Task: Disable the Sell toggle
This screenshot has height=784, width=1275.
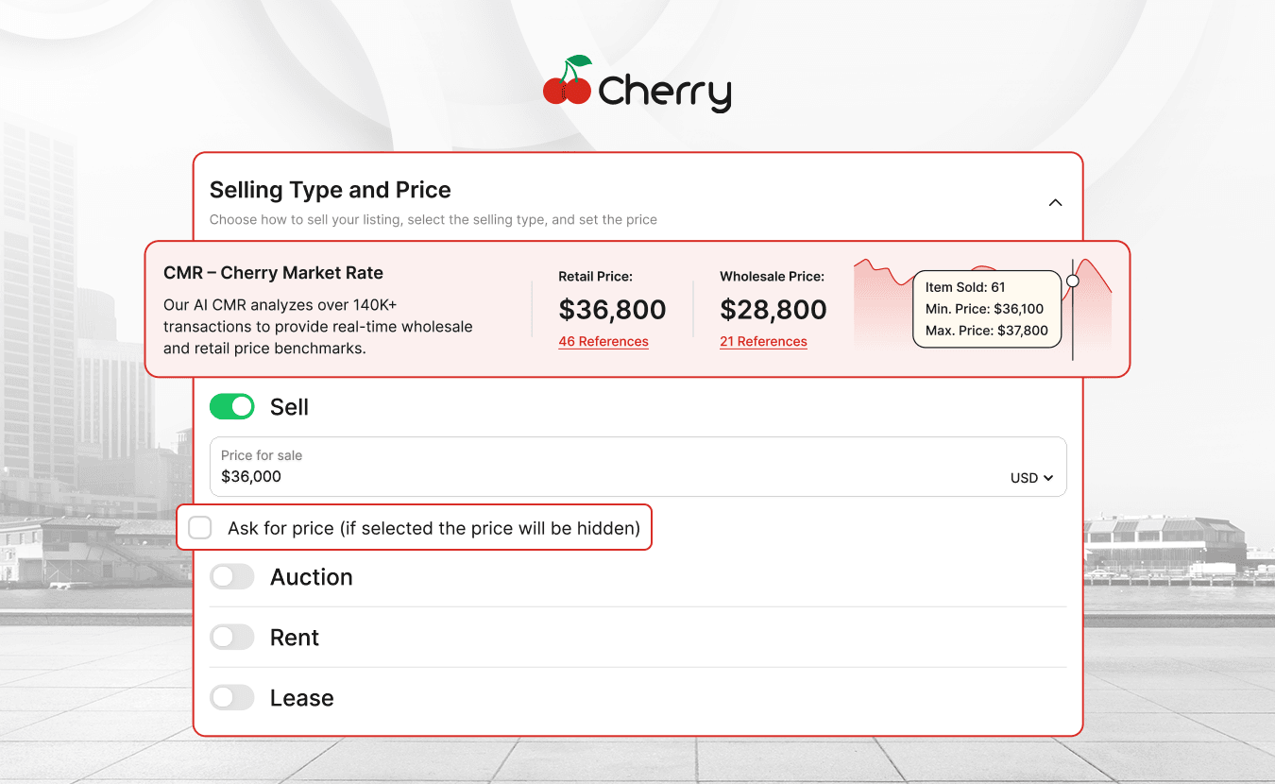Action: coord(231,406)
